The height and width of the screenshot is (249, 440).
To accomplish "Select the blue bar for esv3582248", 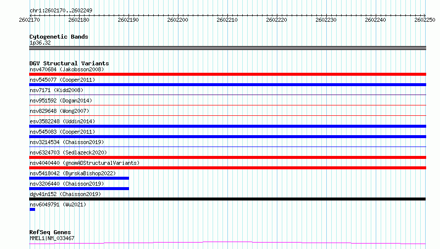I will point(227,126).
